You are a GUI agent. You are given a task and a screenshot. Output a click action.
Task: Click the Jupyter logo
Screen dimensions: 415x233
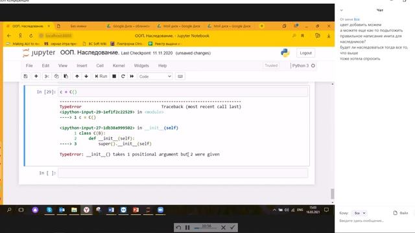pyautogui.click(x=39, y=52)
